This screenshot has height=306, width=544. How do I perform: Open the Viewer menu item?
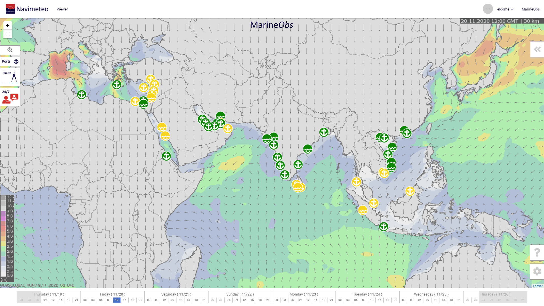62,9
